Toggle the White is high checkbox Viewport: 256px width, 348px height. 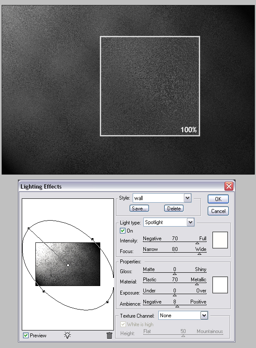tap(123, 324)
